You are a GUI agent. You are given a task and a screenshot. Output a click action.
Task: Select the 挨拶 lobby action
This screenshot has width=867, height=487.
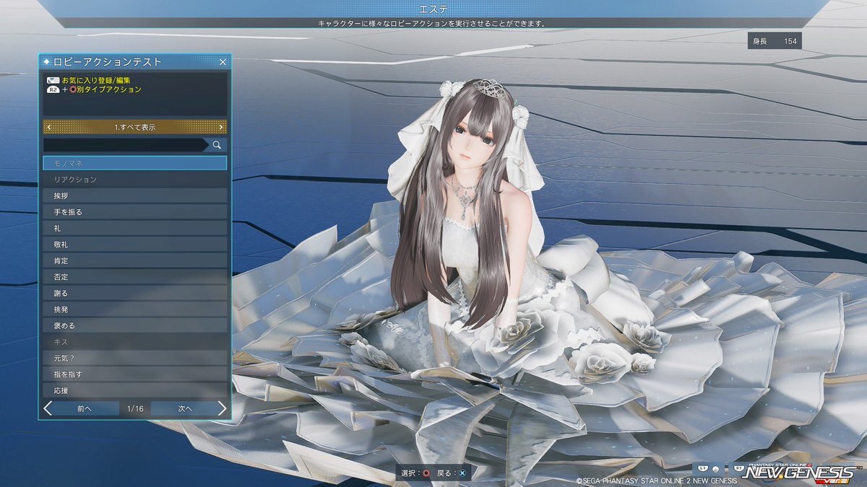(x=135, y=196)
